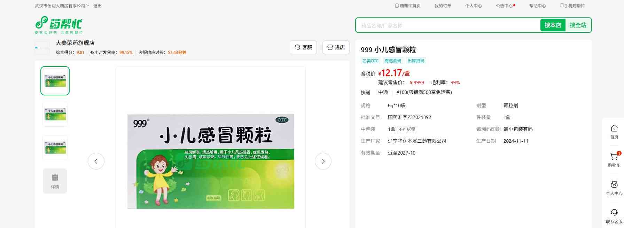This screenshot has height=228, width=624.
Task: Click the 搜本店 search button
Action: click(553, 25)
